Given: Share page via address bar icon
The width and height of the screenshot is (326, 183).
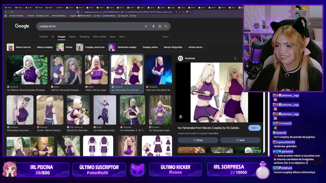Looking at the screenshot, I should point(183,12).
